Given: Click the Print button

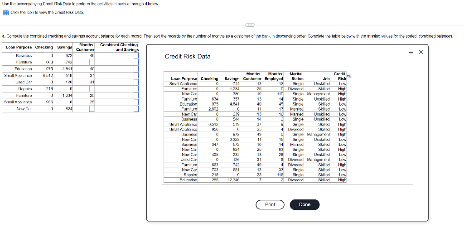Looking at the screenshot, I should click(270, 204).
